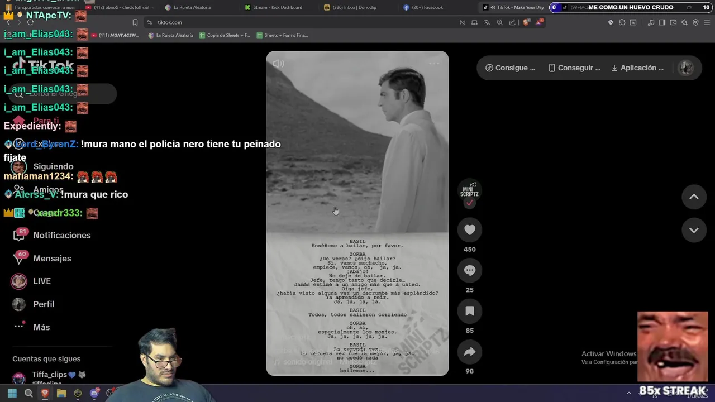Open Windows taskbar search
715x402 pixels.
coord(28,393)
